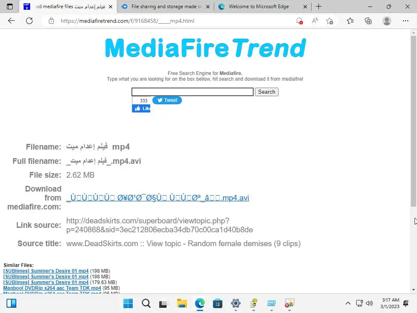
Task: View site information lock icon
Action: (x=51, y=21)
